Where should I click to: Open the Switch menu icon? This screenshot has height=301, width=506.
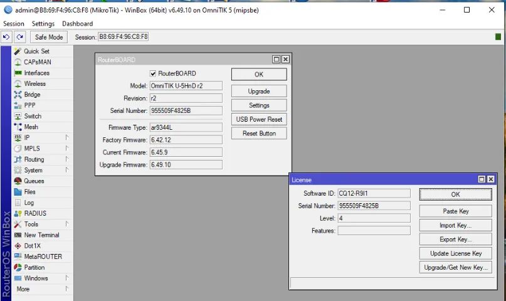[18, 116]
